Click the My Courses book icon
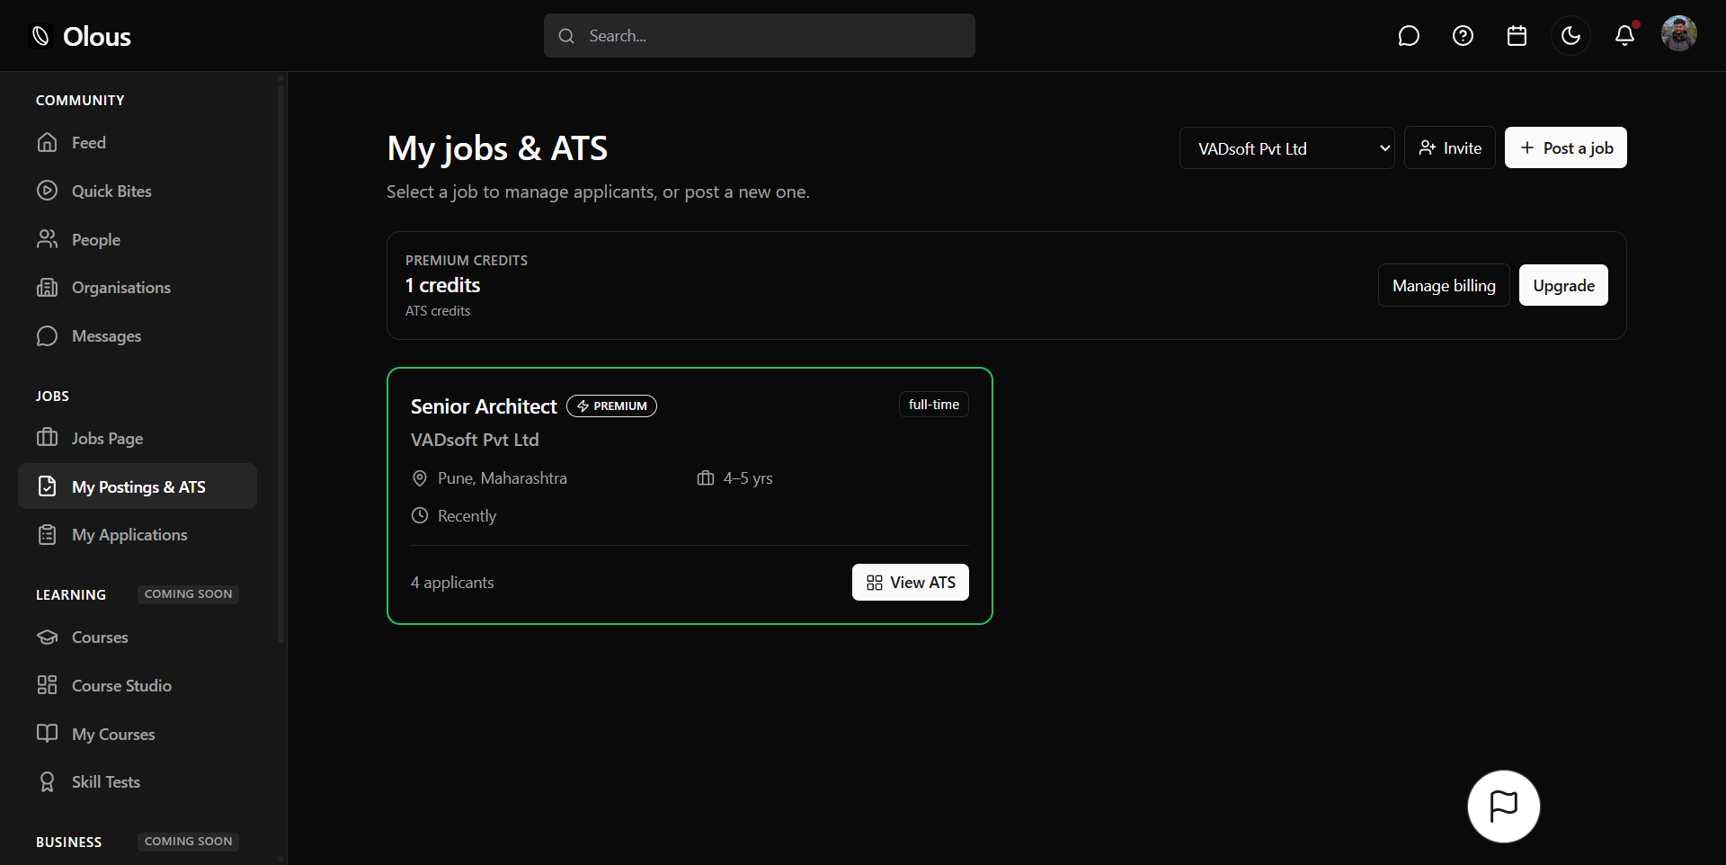The height and width of the screenshot is (865, 1726). [x=47, y=734]
